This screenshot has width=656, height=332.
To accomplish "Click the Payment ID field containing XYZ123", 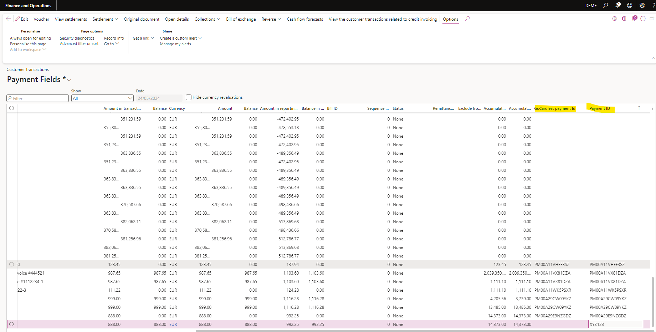I will tap(616, 324).
